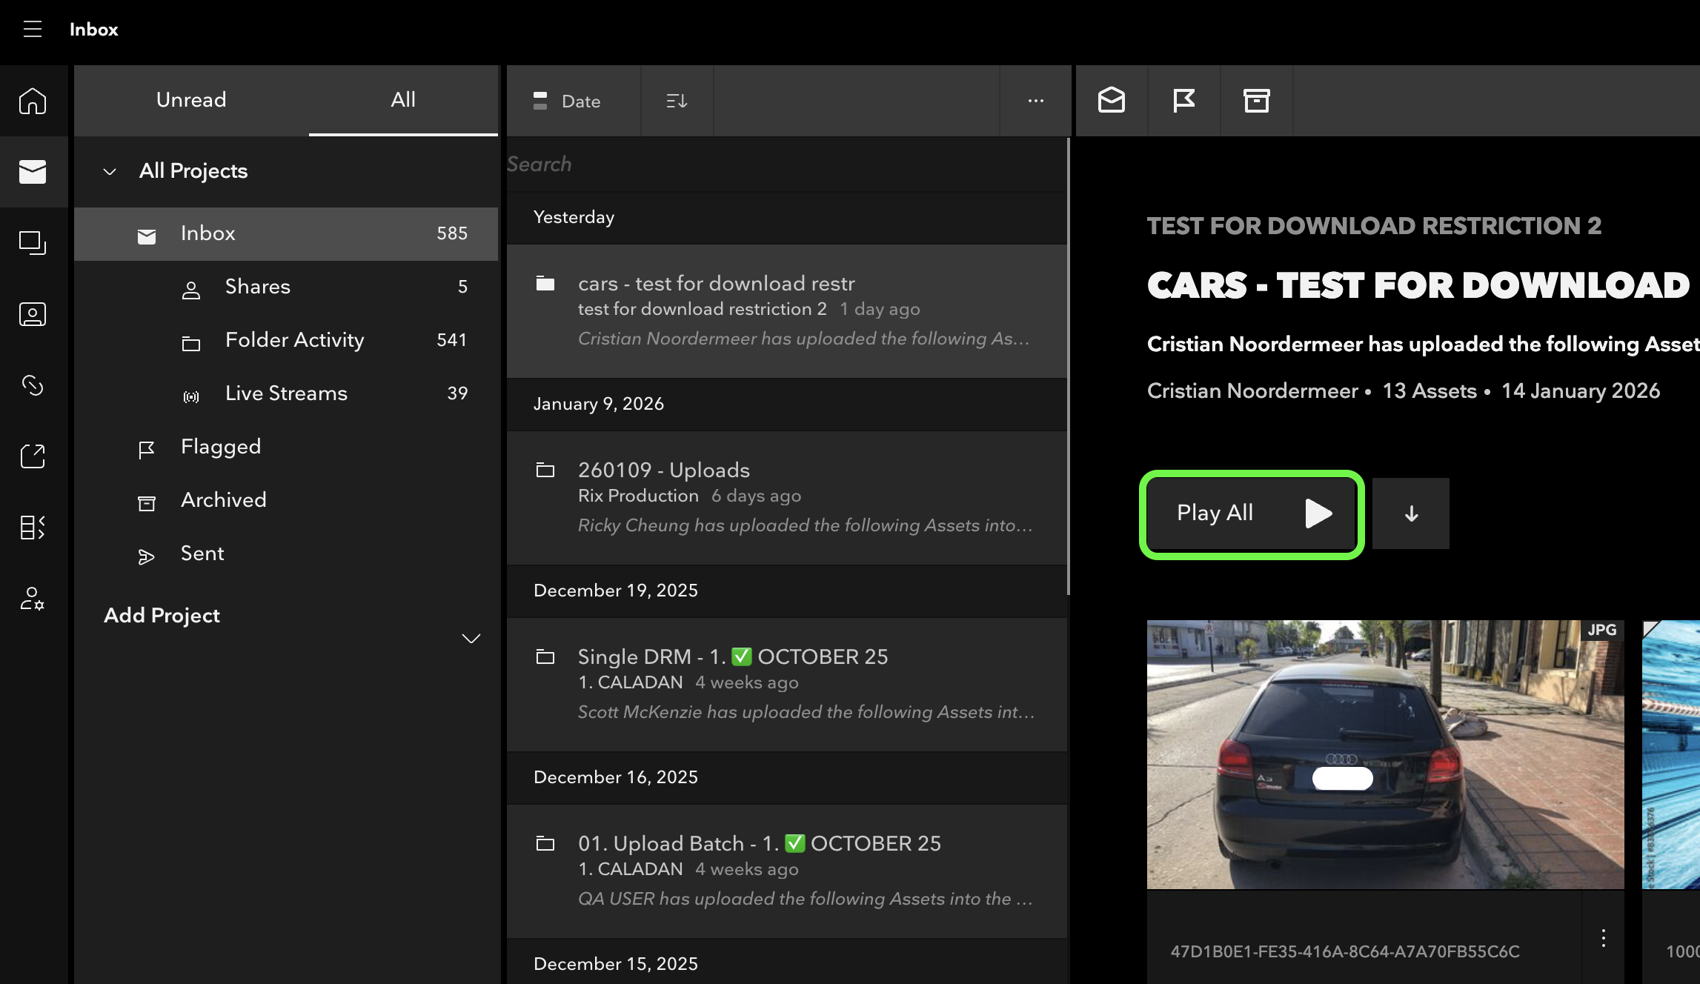The height and width of the screenshot is (984, 1700).
Task: Switch to the All filter tab
Action: point(403,100)
